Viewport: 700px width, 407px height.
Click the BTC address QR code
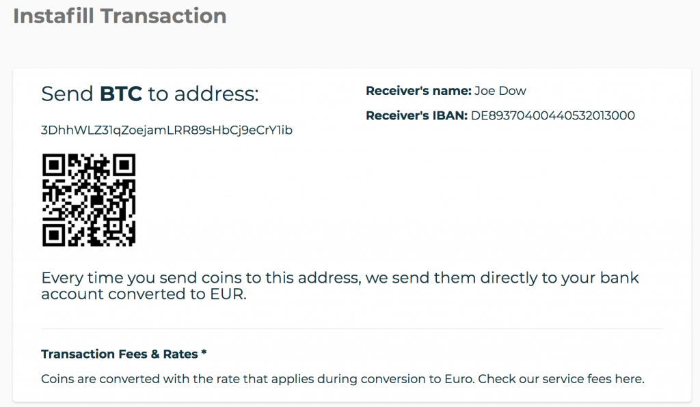[x=89, y=199]
